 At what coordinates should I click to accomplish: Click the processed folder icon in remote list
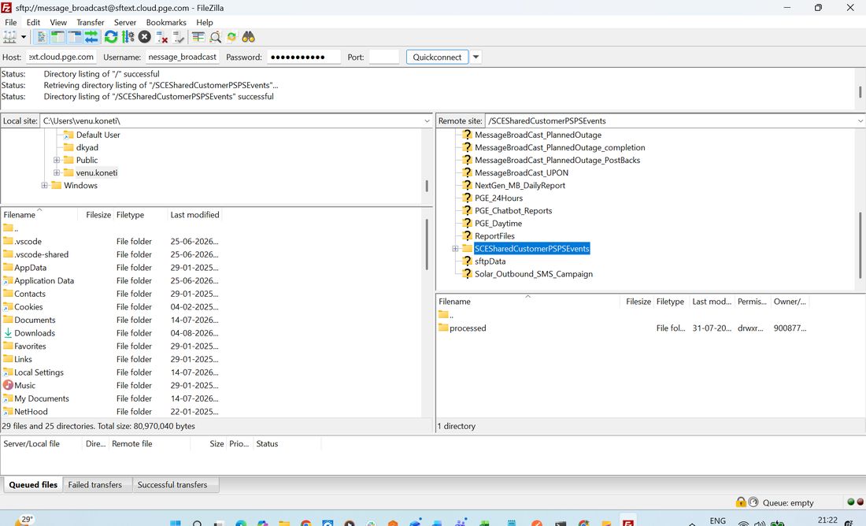443,328
